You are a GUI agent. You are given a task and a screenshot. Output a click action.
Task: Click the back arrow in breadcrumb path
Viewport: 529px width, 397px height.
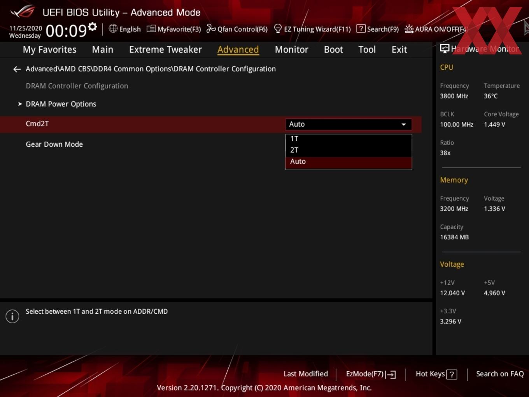[x=17, y=69]
